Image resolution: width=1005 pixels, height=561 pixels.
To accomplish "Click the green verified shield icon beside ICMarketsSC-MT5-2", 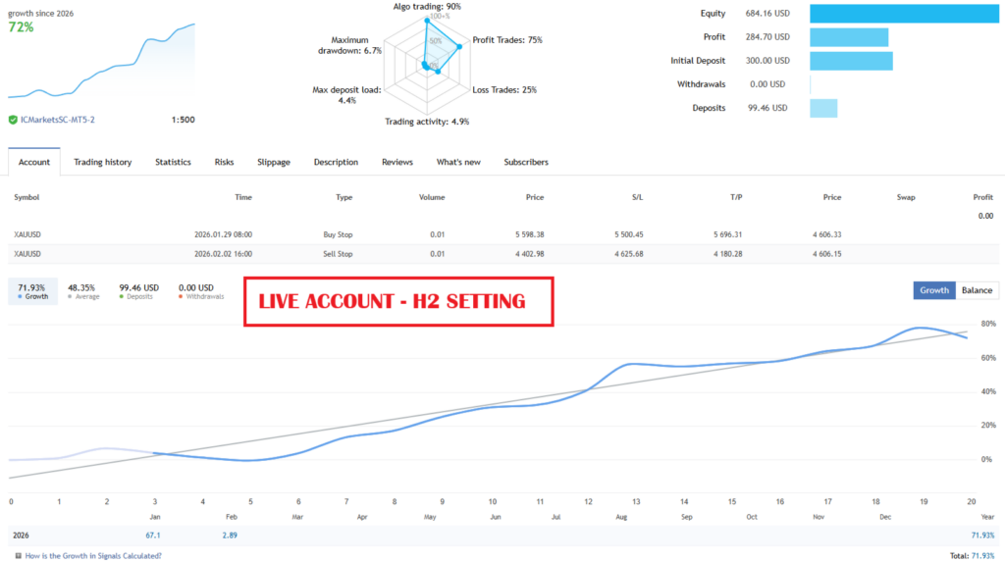I will click(13, 120).
